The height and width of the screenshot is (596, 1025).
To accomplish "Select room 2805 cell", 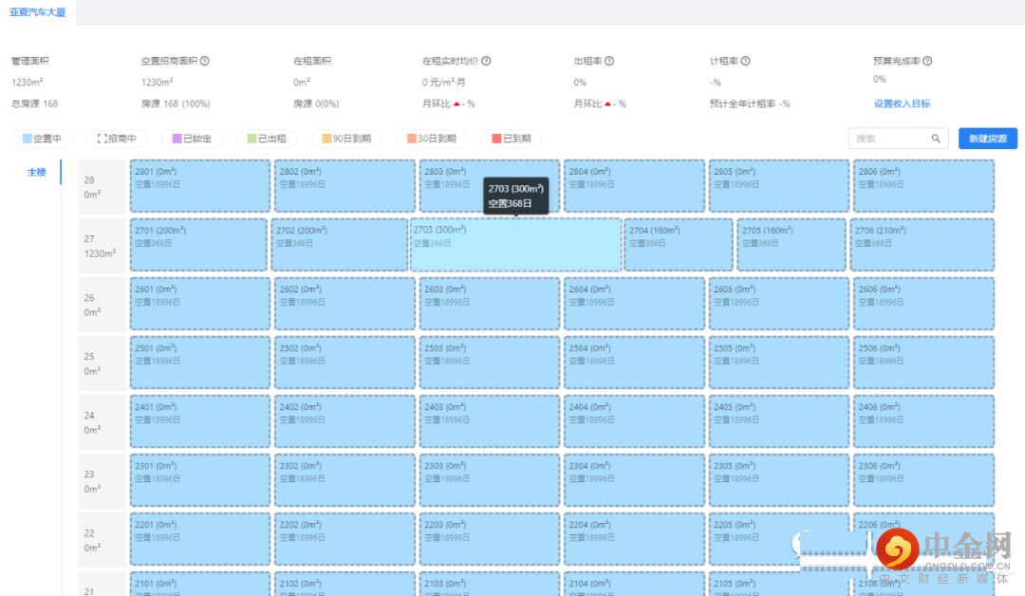I will 779,186.
